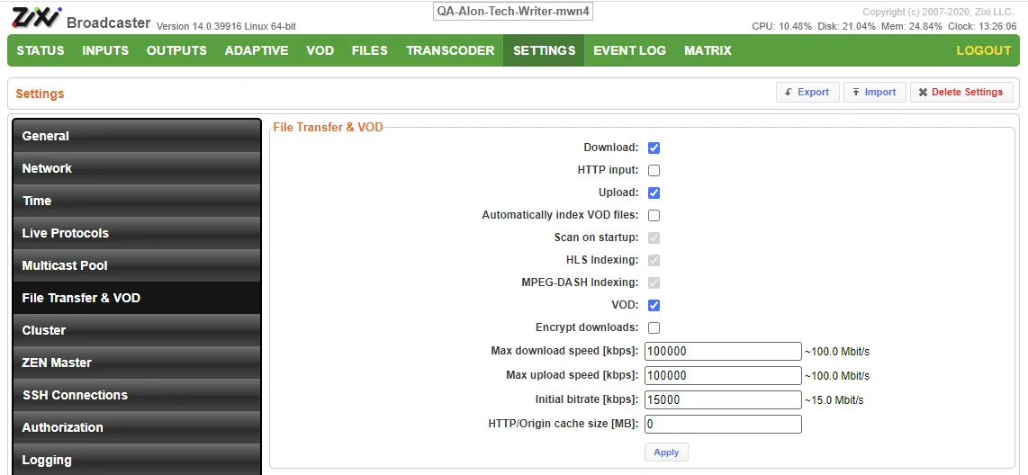
Task: Open the FILES tab
Action: 370,50
